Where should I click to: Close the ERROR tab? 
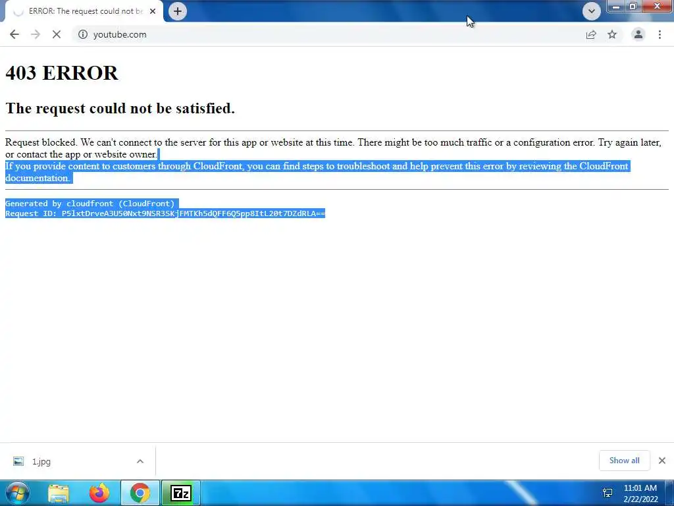pyautogui.click(x=153, y=11)
